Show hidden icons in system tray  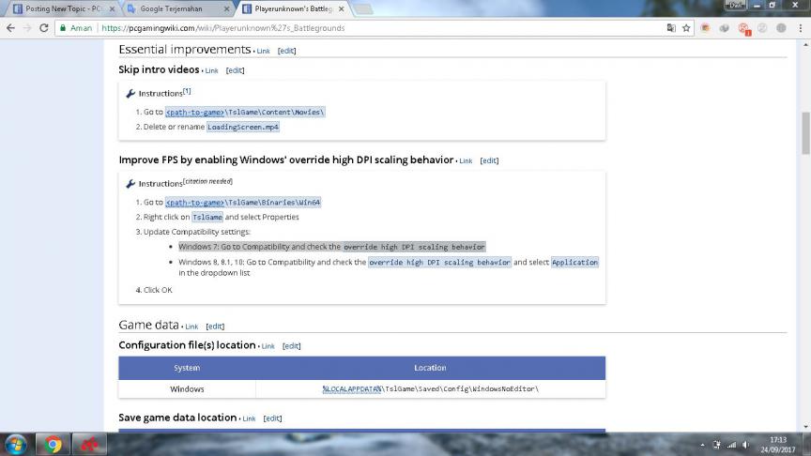coord(704,444)
